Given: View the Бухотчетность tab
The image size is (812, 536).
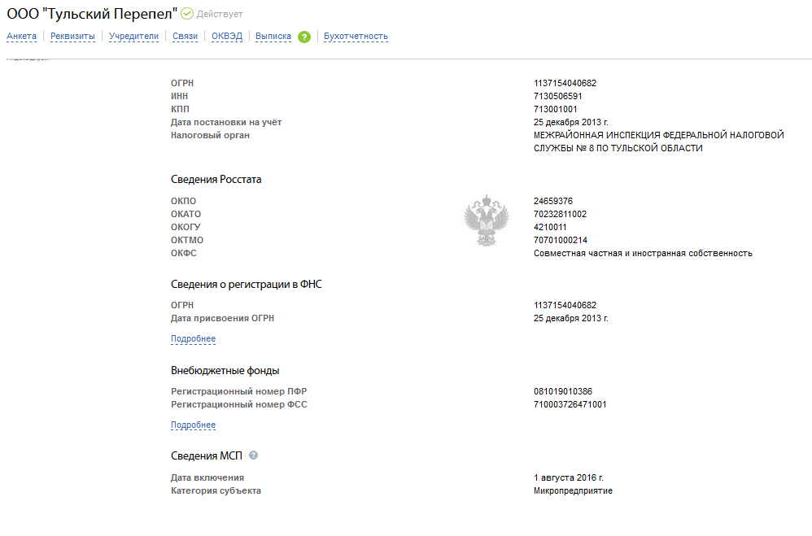Looking at the screenshot, I should click(356, 37).
